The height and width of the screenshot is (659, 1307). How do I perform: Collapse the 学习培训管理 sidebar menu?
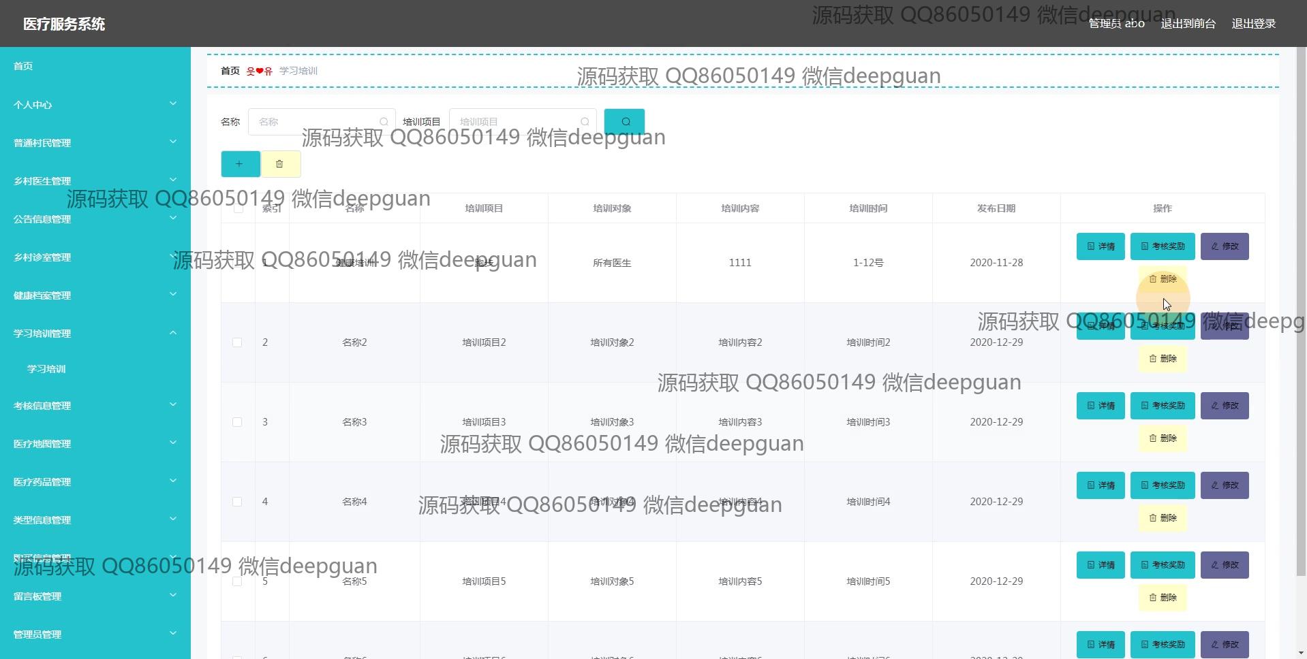(95, 333)
